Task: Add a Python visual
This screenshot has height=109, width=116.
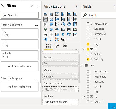Action: click(x=69, y=34)
